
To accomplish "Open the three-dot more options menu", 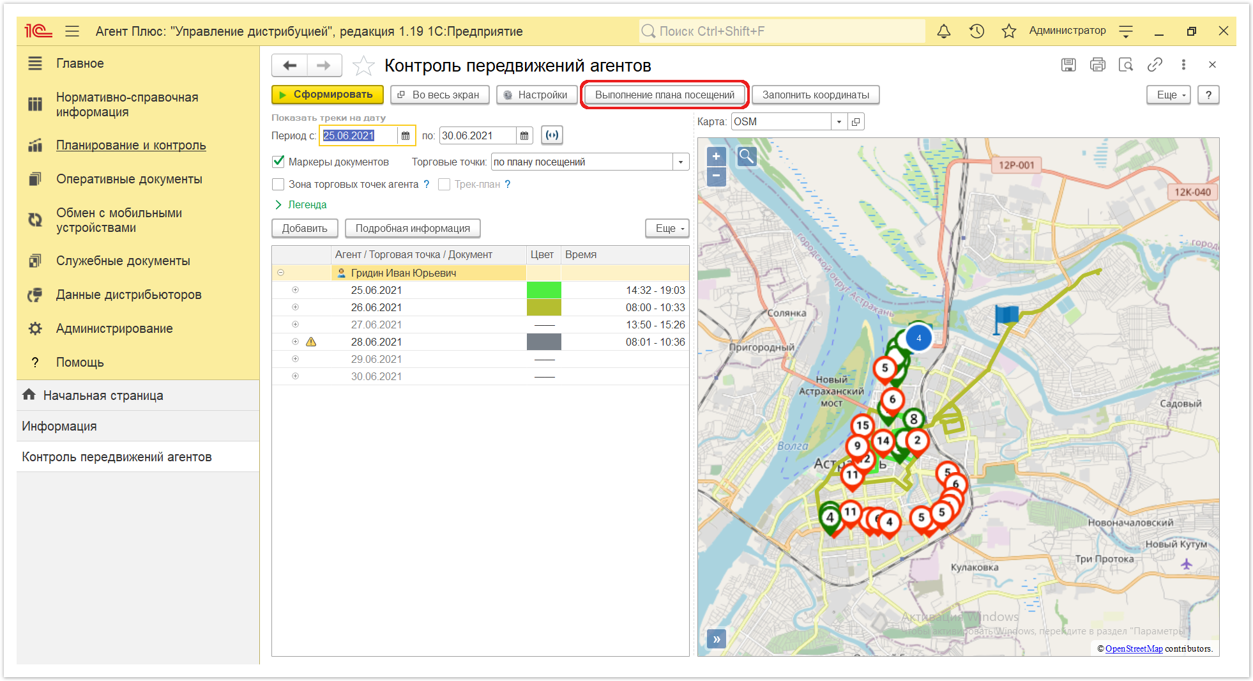I will pyautogui.click(x=1183, y=65).
